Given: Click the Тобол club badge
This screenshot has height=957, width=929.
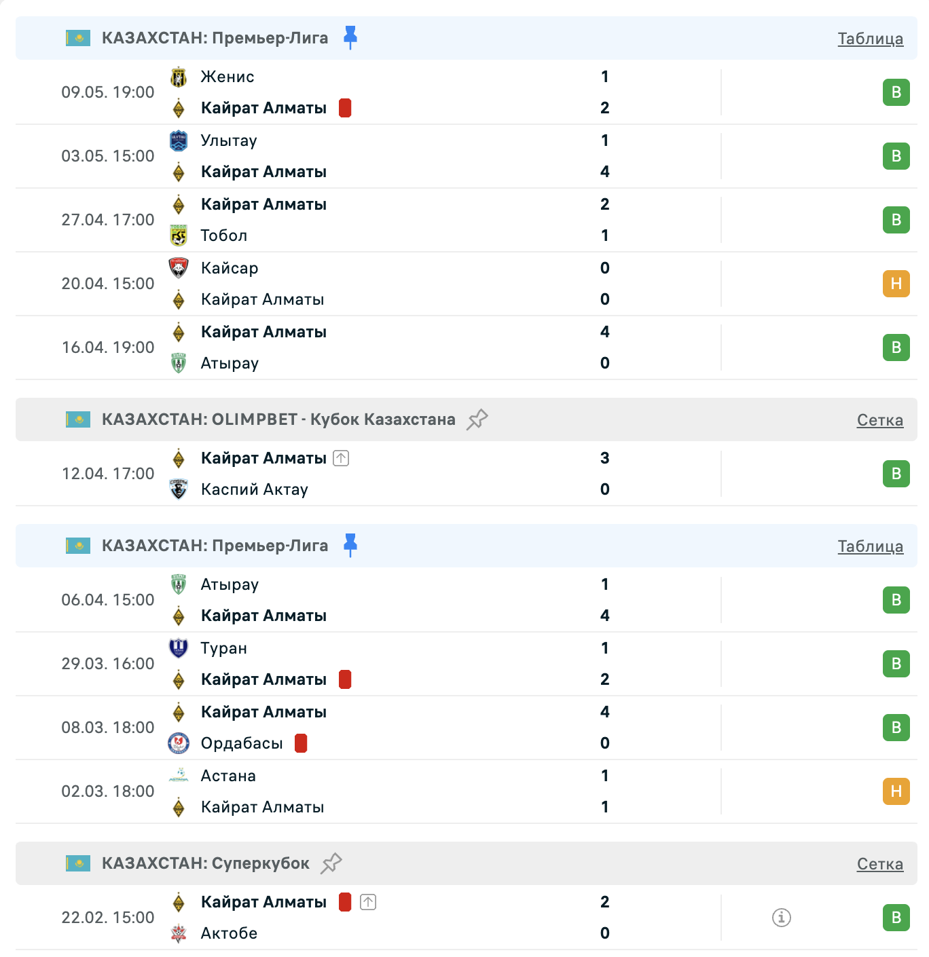Looking at the screenshot, I should [179, 236].
